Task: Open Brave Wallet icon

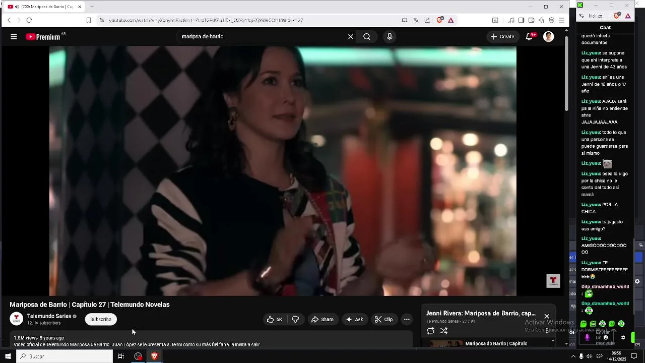Action: (x=531, y=20)
